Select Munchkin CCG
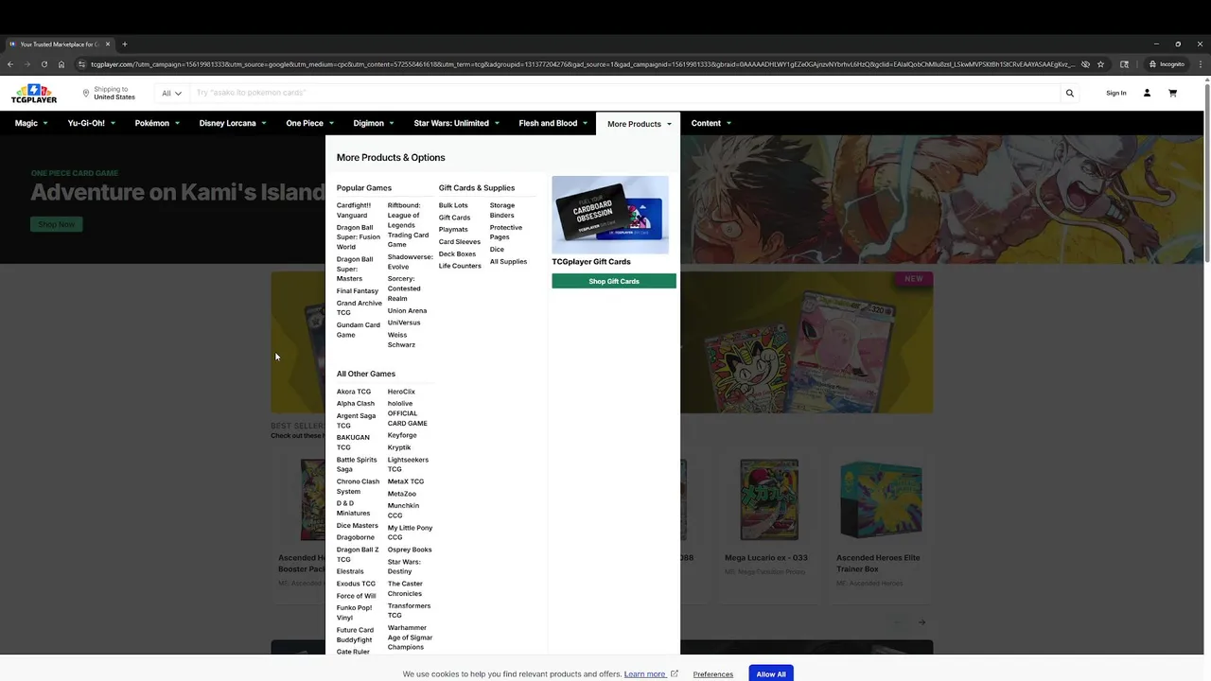The image size is (1211, 681). click(x=403, y=511)
